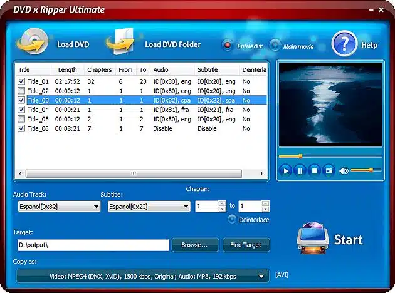This screenshot has height=293, width=395.
Task: Click the 02:17:52 length cell
Action: tap(67, 81)
